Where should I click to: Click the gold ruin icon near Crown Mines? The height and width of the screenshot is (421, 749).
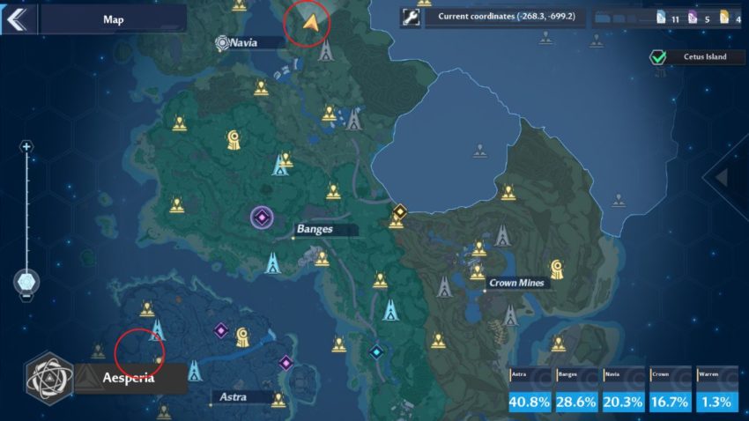(x=556, y=268)
